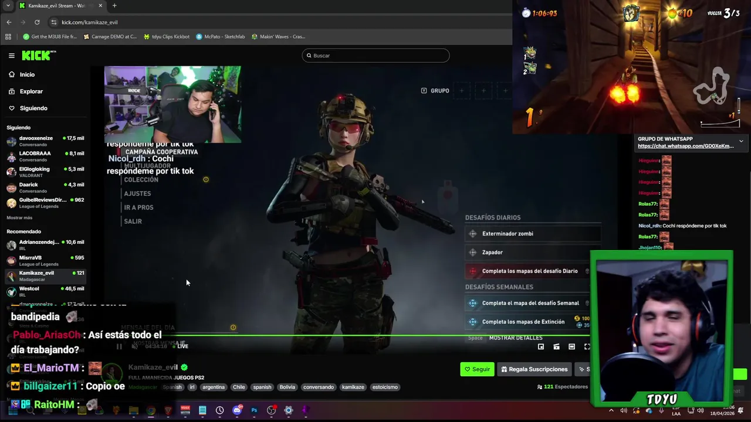751x422 pixels.
Task: Open Kamikaze_evil recommended channel entry
Action: click(x=46, y=275)
